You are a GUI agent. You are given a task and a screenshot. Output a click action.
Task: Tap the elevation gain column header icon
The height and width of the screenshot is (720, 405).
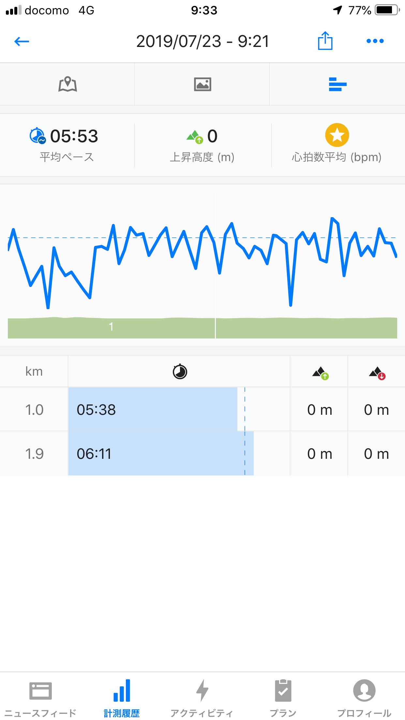coord(320,373)
